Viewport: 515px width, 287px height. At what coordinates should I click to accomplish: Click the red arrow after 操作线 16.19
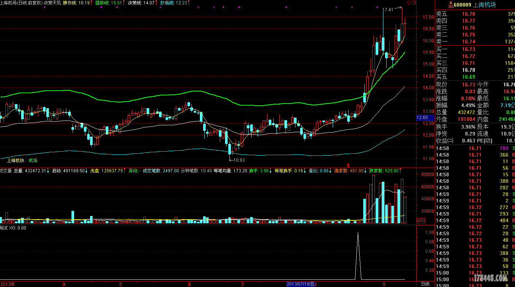[x=92, y=3]
